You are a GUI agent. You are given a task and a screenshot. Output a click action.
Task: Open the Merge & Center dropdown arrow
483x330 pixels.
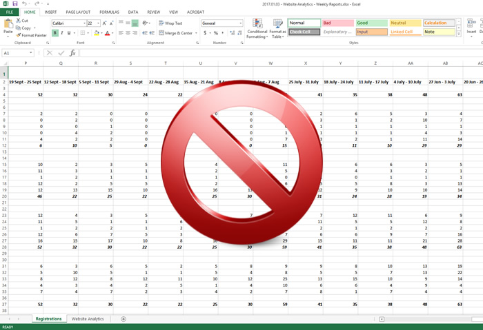click(196, 33)
